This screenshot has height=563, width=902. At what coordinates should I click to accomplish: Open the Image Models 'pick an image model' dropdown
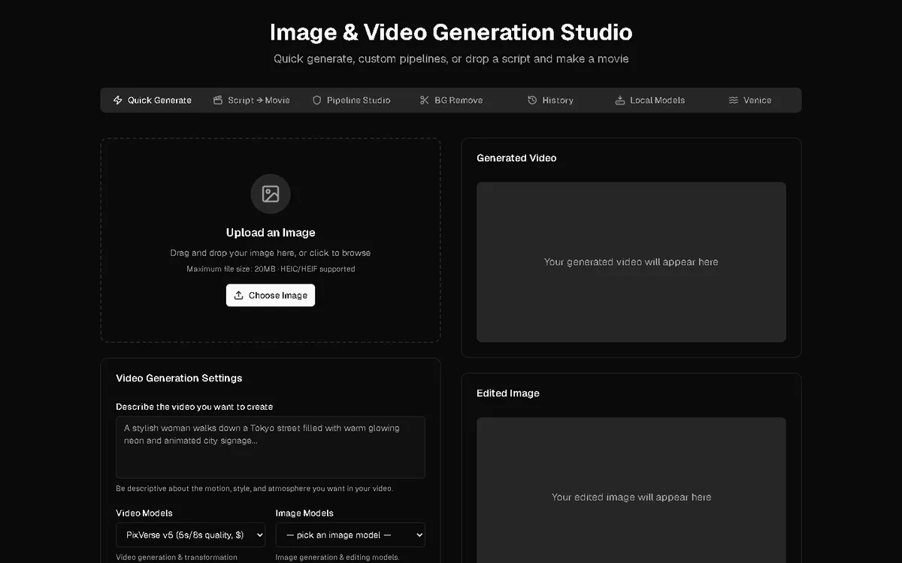[350, 535]
